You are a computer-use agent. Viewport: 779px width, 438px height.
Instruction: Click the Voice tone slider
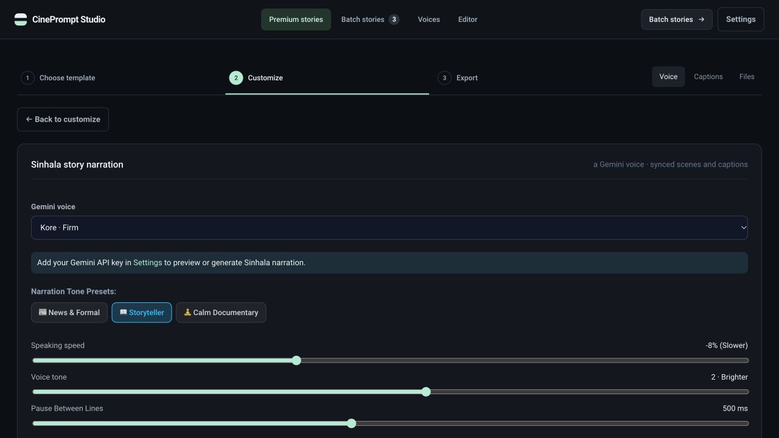[x=389, y=392]
